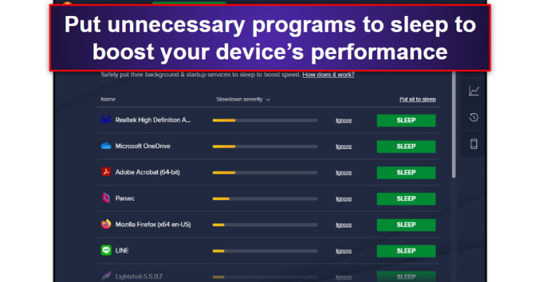
Task: Select the Adobe Acrobat app icon
Action: coord(106,172)
